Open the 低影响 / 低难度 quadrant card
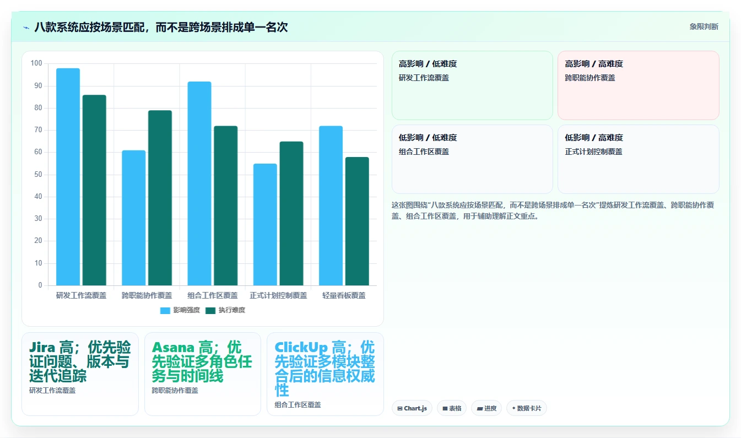 point(472,159)
